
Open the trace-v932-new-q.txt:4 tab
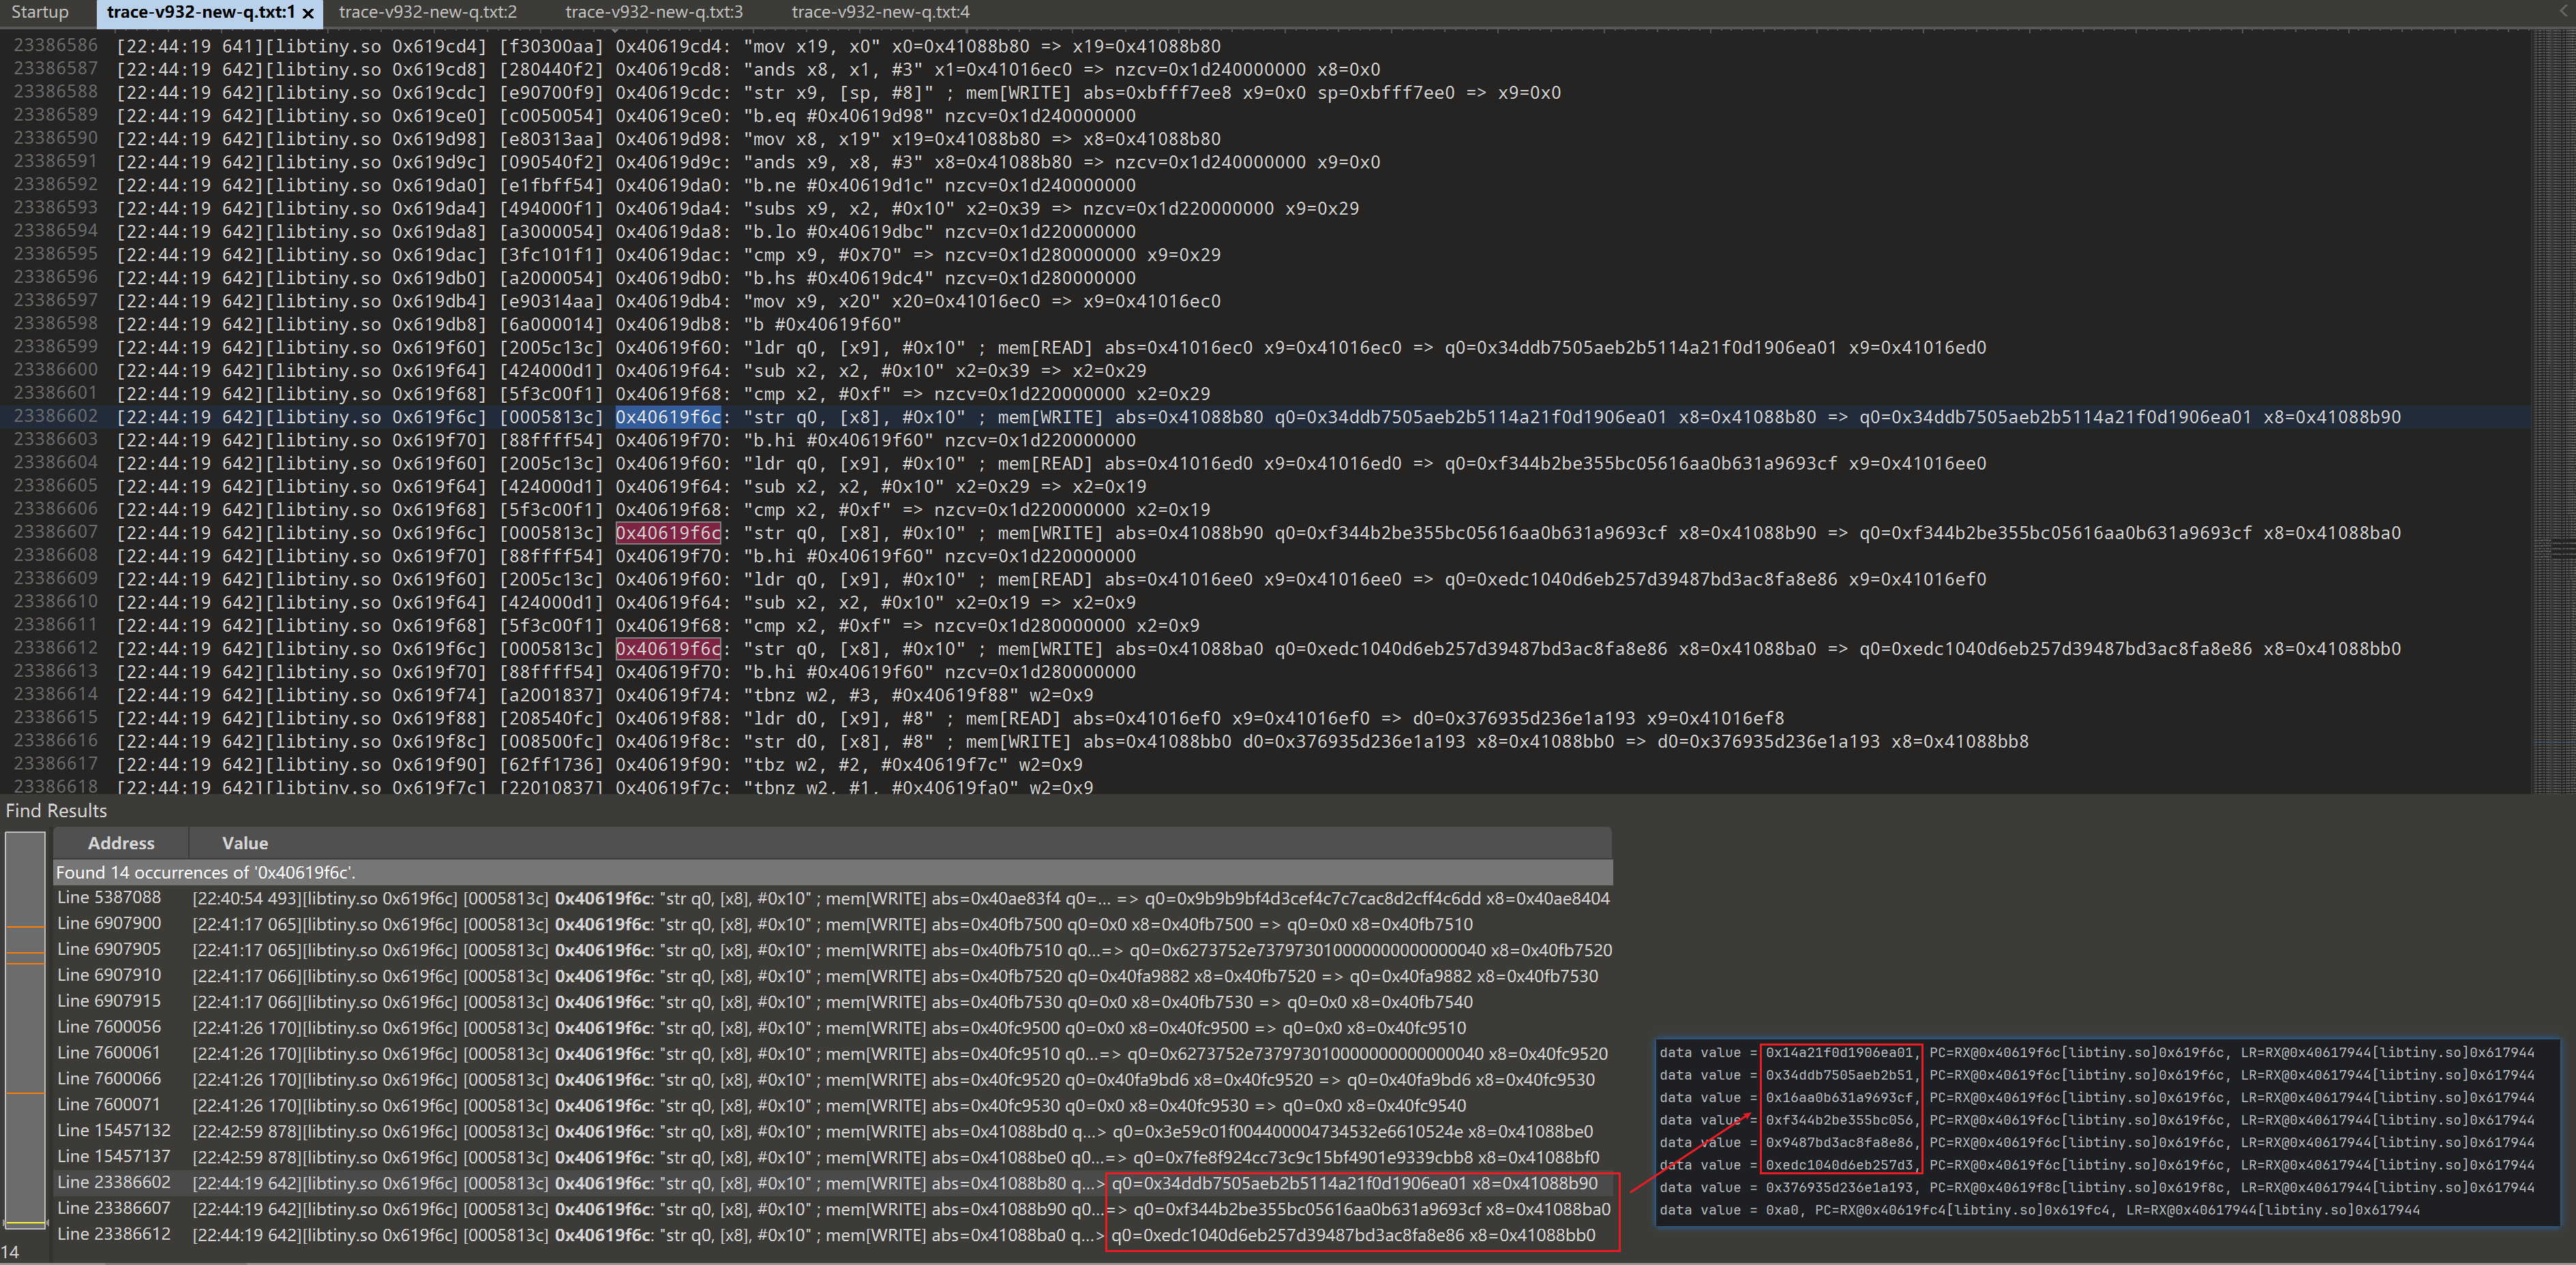coord(880,12)
